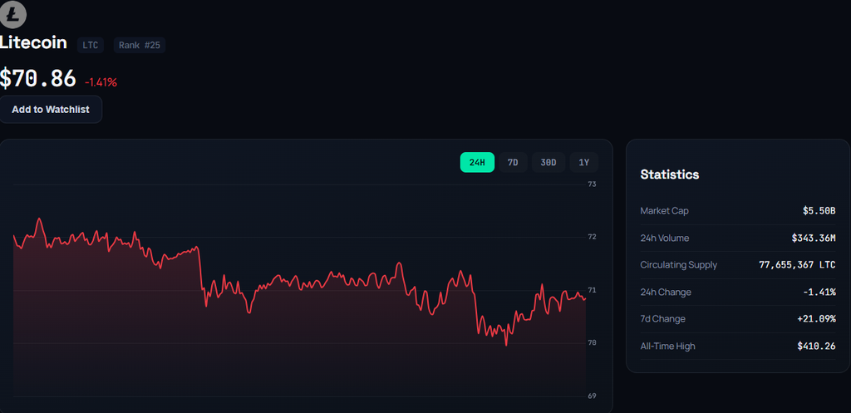Click the LTC ticker badge

coord(90,45)
